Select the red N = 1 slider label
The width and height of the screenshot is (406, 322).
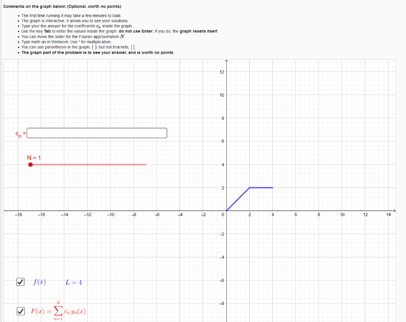[34, 157]
